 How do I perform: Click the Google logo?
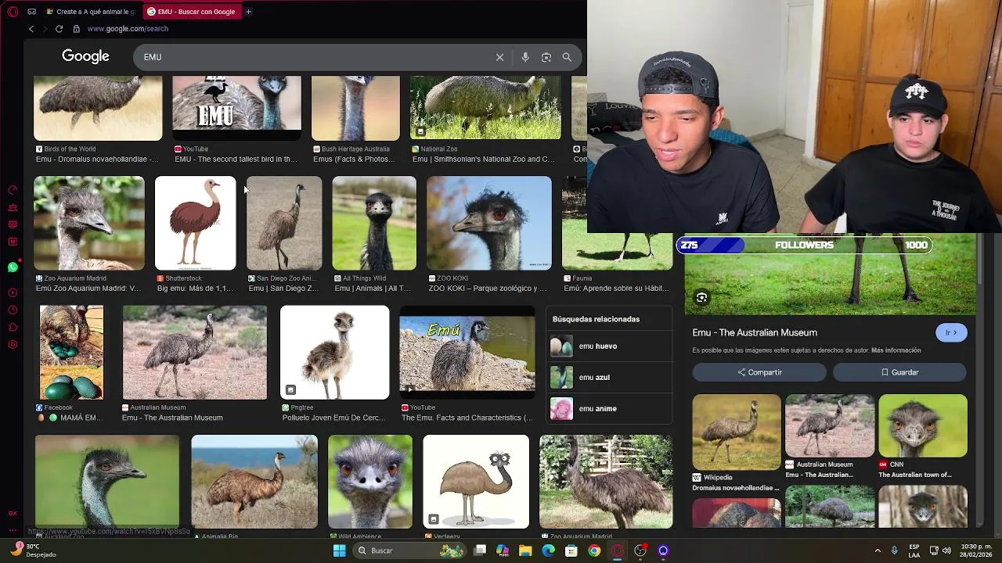[85, 56]
